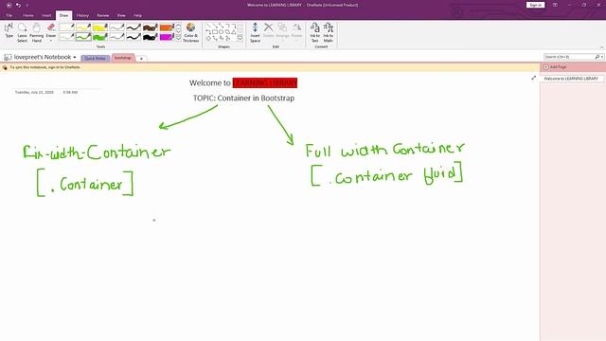The width and height of the screenshot is (606, 341).
Task: Collapse the ribbon with the caret
Action: [602, 46]
